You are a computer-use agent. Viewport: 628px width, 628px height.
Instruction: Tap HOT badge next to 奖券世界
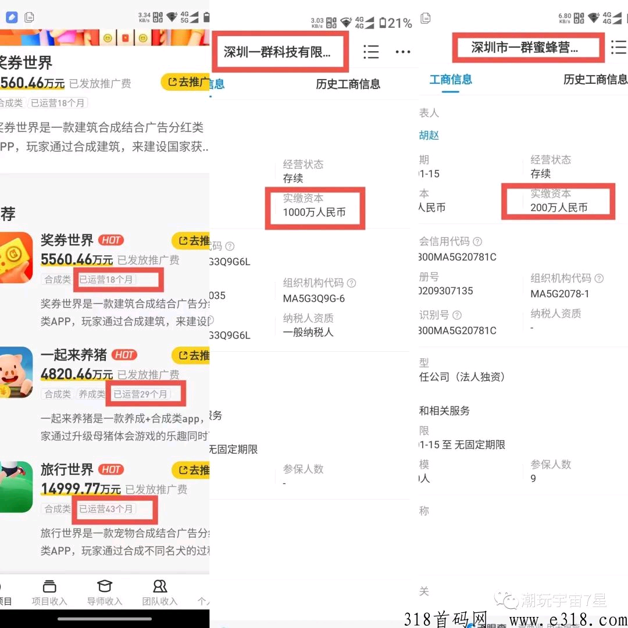pyautogui.click(x=111, y=240)
